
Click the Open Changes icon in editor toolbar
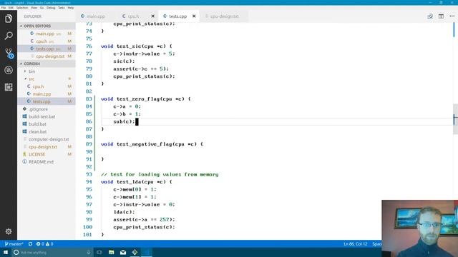coord(430,16)
